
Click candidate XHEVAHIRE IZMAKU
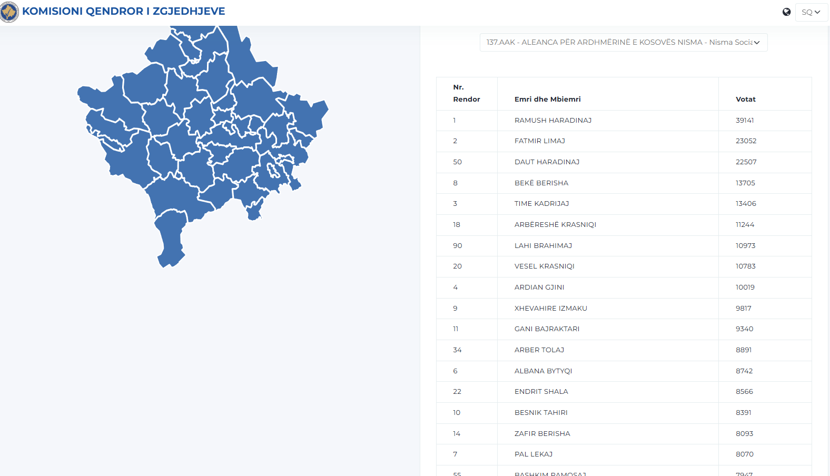[x=550, y=309]
